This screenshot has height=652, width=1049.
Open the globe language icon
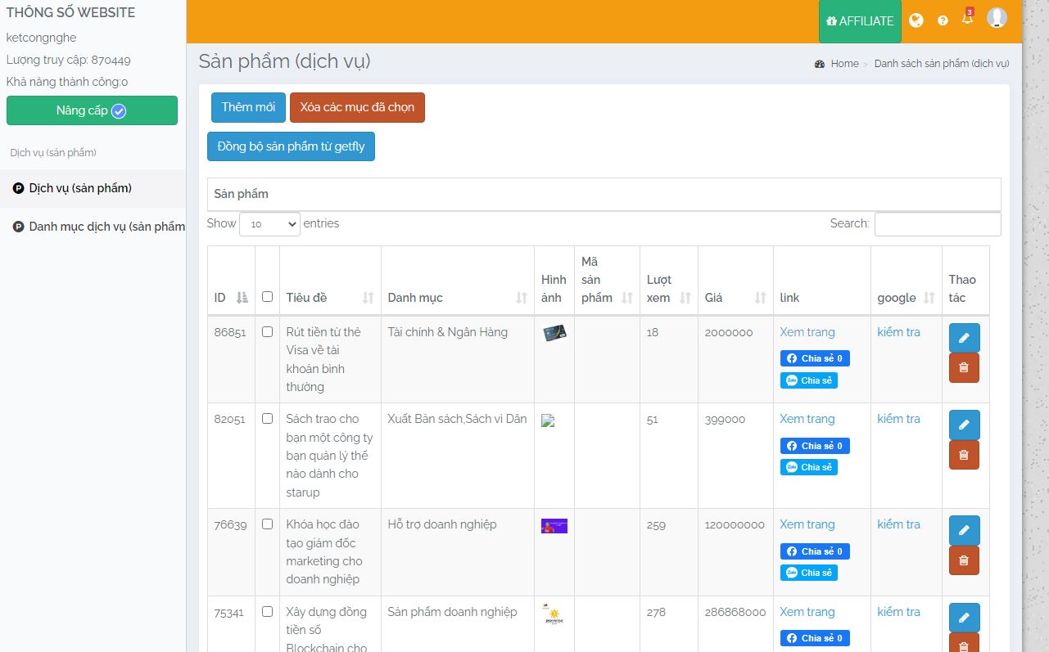pyautogui.click(x=916, y=20)
